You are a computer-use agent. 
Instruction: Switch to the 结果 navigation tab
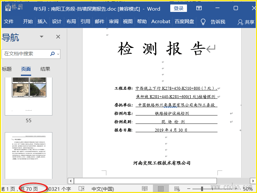click(45, 69)
